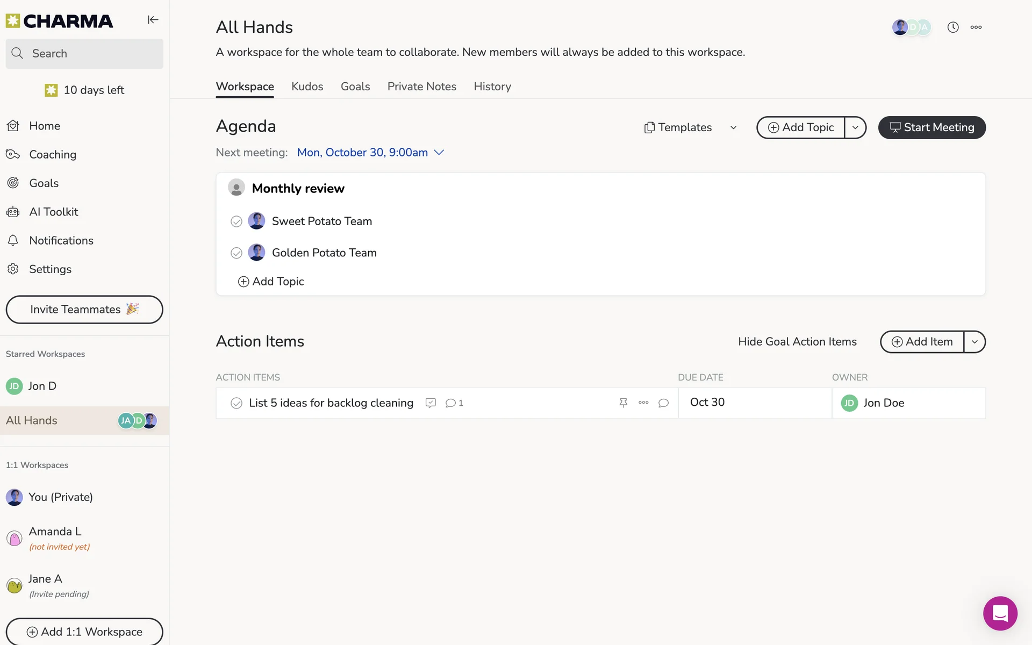Open the Private Notes tab

click(x=421, y=87)
